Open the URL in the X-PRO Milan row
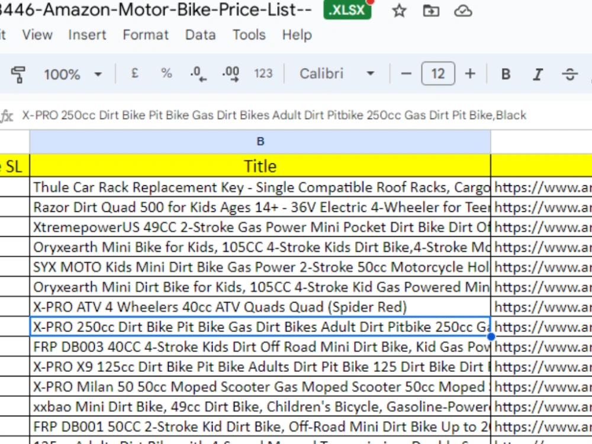Screen dimensions: 592x444 coord(543,387)
